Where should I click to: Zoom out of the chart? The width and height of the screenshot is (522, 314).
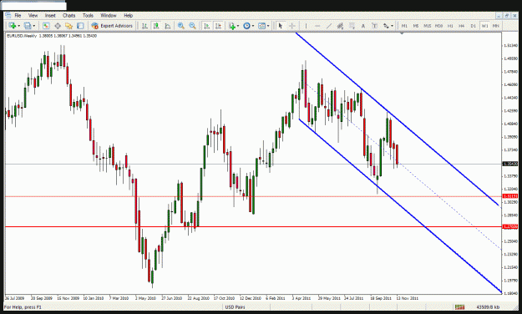[192, 26]
